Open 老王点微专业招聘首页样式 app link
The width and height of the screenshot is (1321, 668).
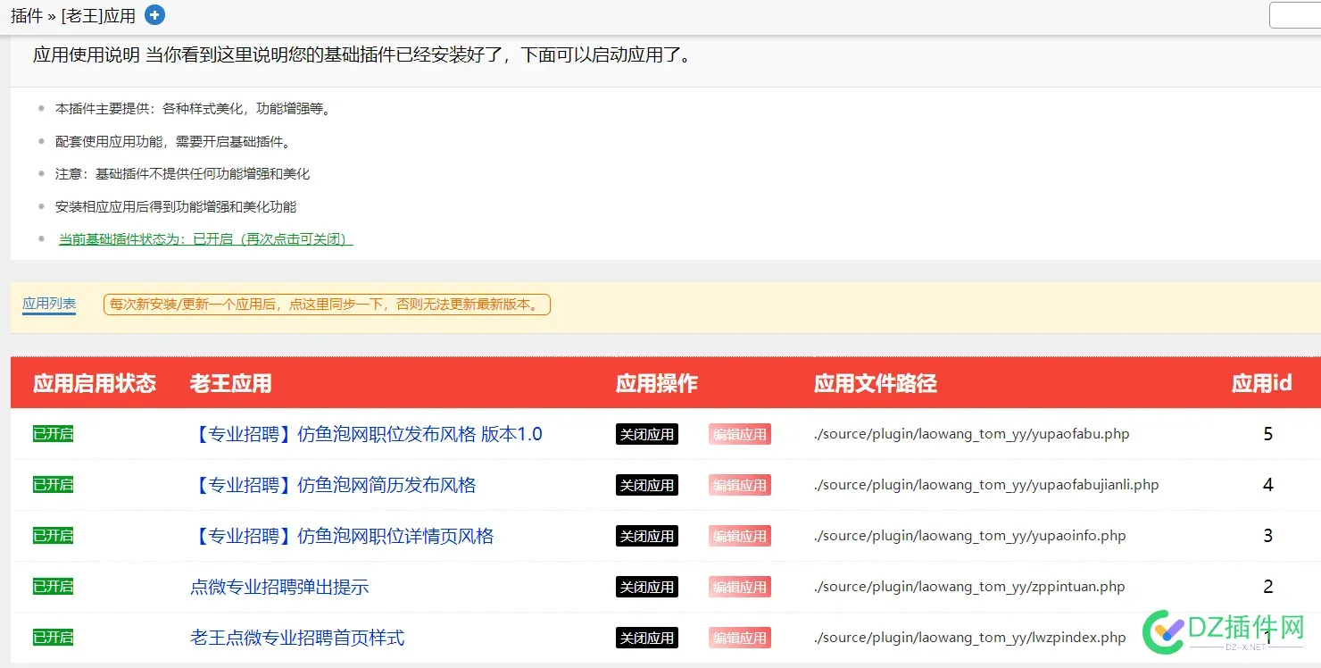(297, 638)
